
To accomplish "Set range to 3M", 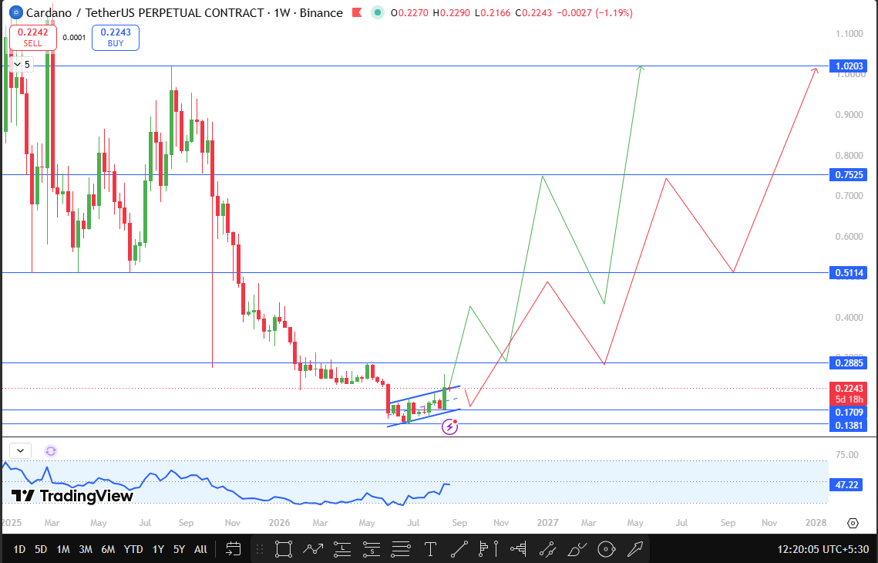I will coord(86,550).
